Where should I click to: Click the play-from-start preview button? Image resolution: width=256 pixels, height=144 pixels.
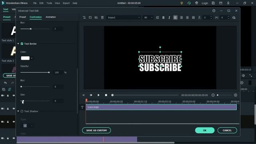[x=91, y=95]
